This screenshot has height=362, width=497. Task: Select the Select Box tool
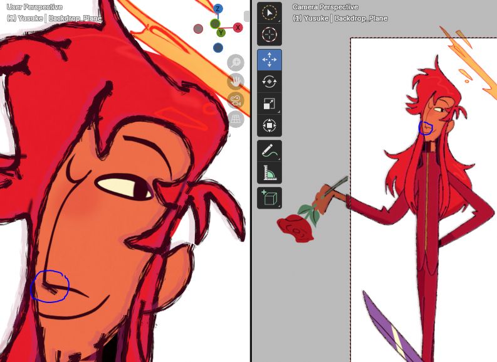point(269,13)
